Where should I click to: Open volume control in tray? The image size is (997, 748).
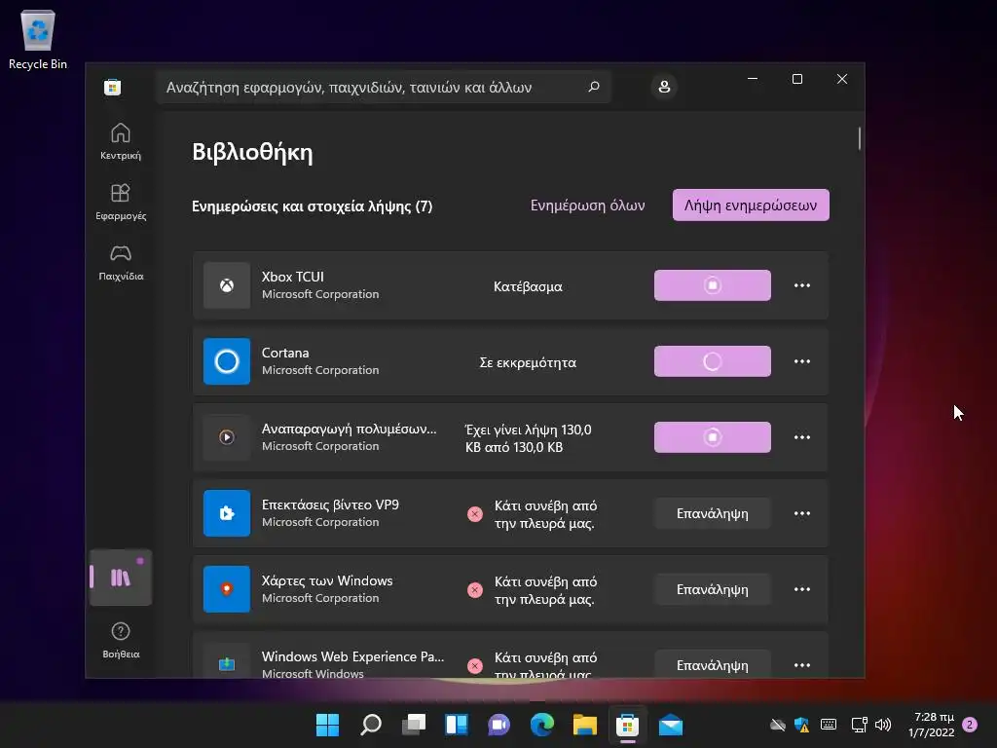(x=883, y=725)
